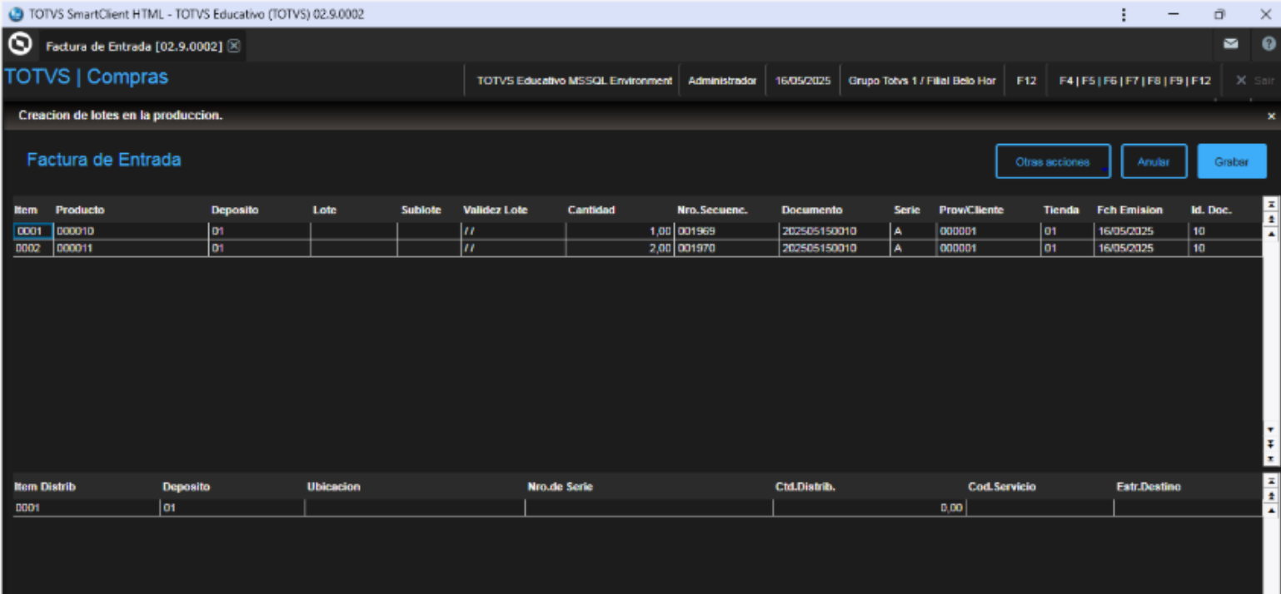Click the Validez Lote column header
Viewport: 1281px width, 594px height.
[x=495, y=210]
